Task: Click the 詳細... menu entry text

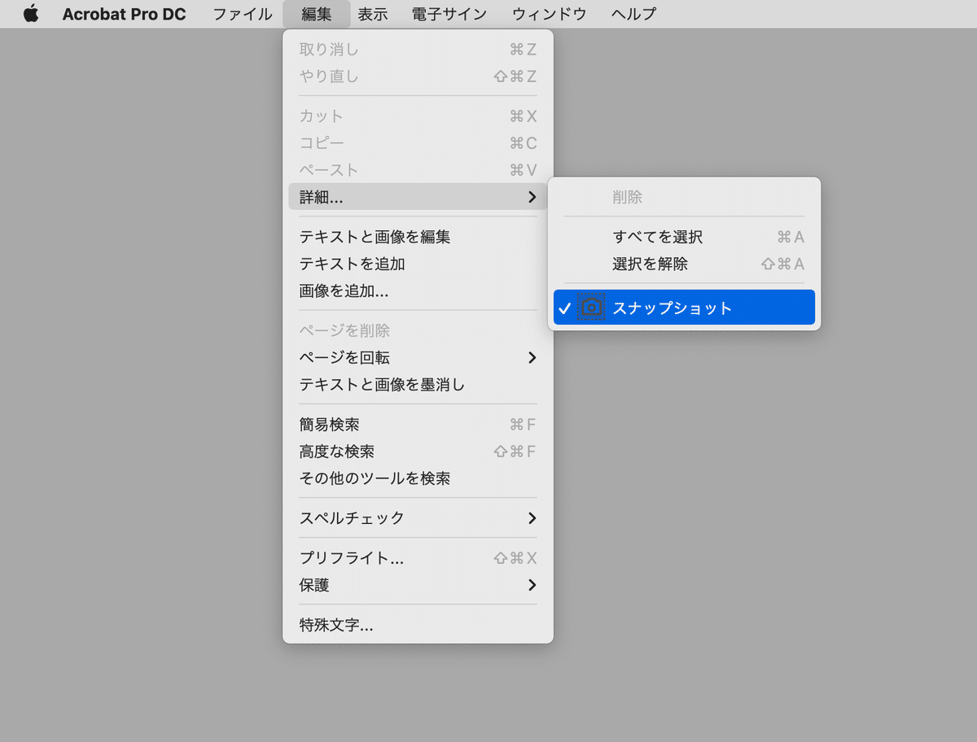Action: (x=321, y=197)
